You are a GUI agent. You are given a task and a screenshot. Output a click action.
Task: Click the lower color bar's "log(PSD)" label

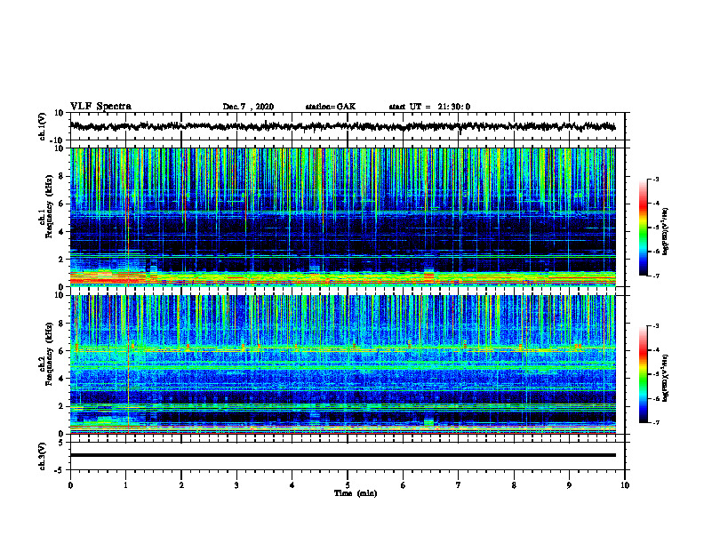665,378
